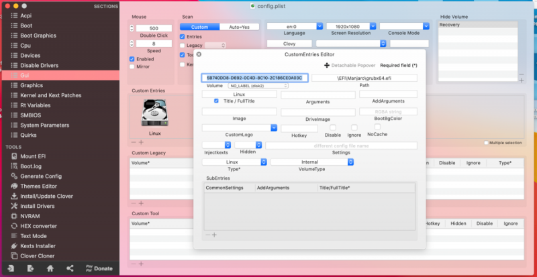Close the CustomEntries Editor popover

(x=199, y=54)
